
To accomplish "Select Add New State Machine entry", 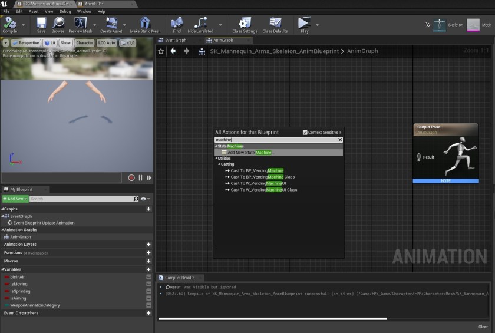I will (x=250, y=152).
